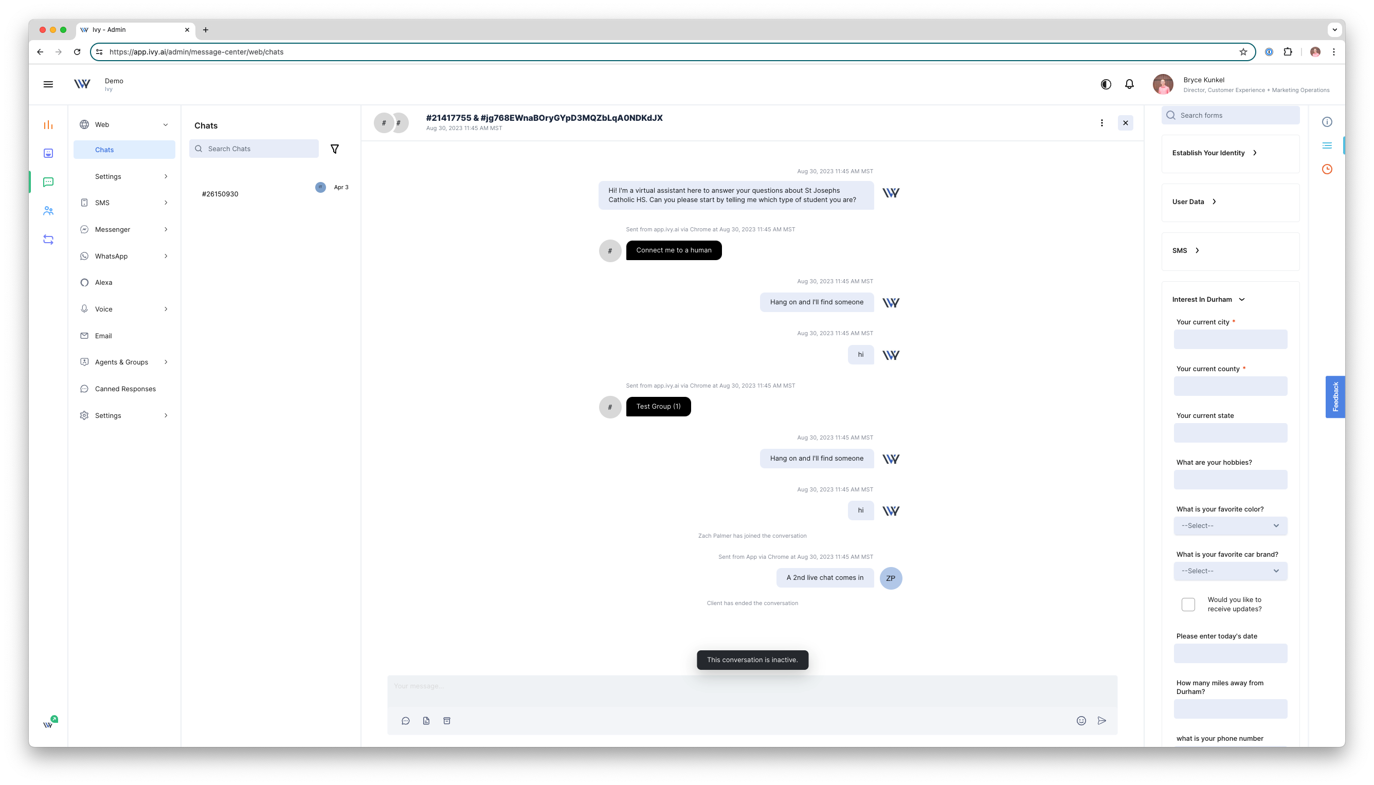The image size is (1374, 785).
Task: Open the chat filter funnel
Action: pyautogui.click(x=334, y=149)
